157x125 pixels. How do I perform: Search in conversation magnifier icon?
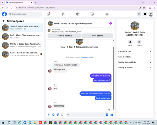tap(139, 42)
